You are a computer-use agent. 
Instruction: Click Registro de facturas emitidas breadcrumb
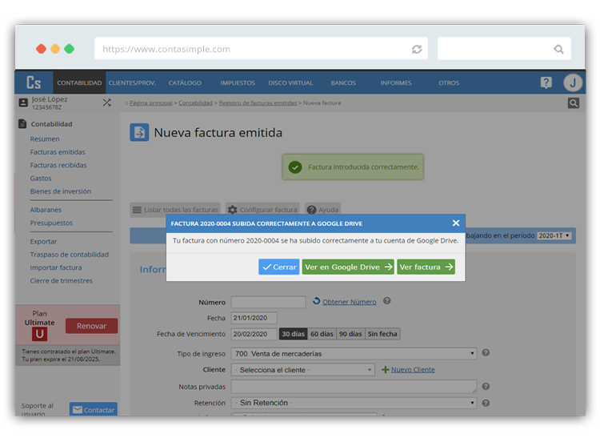(x=258, y=103)
